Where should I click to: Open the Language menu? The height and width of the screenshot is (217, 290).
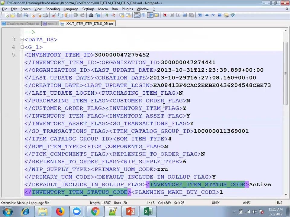coord(71,9)
